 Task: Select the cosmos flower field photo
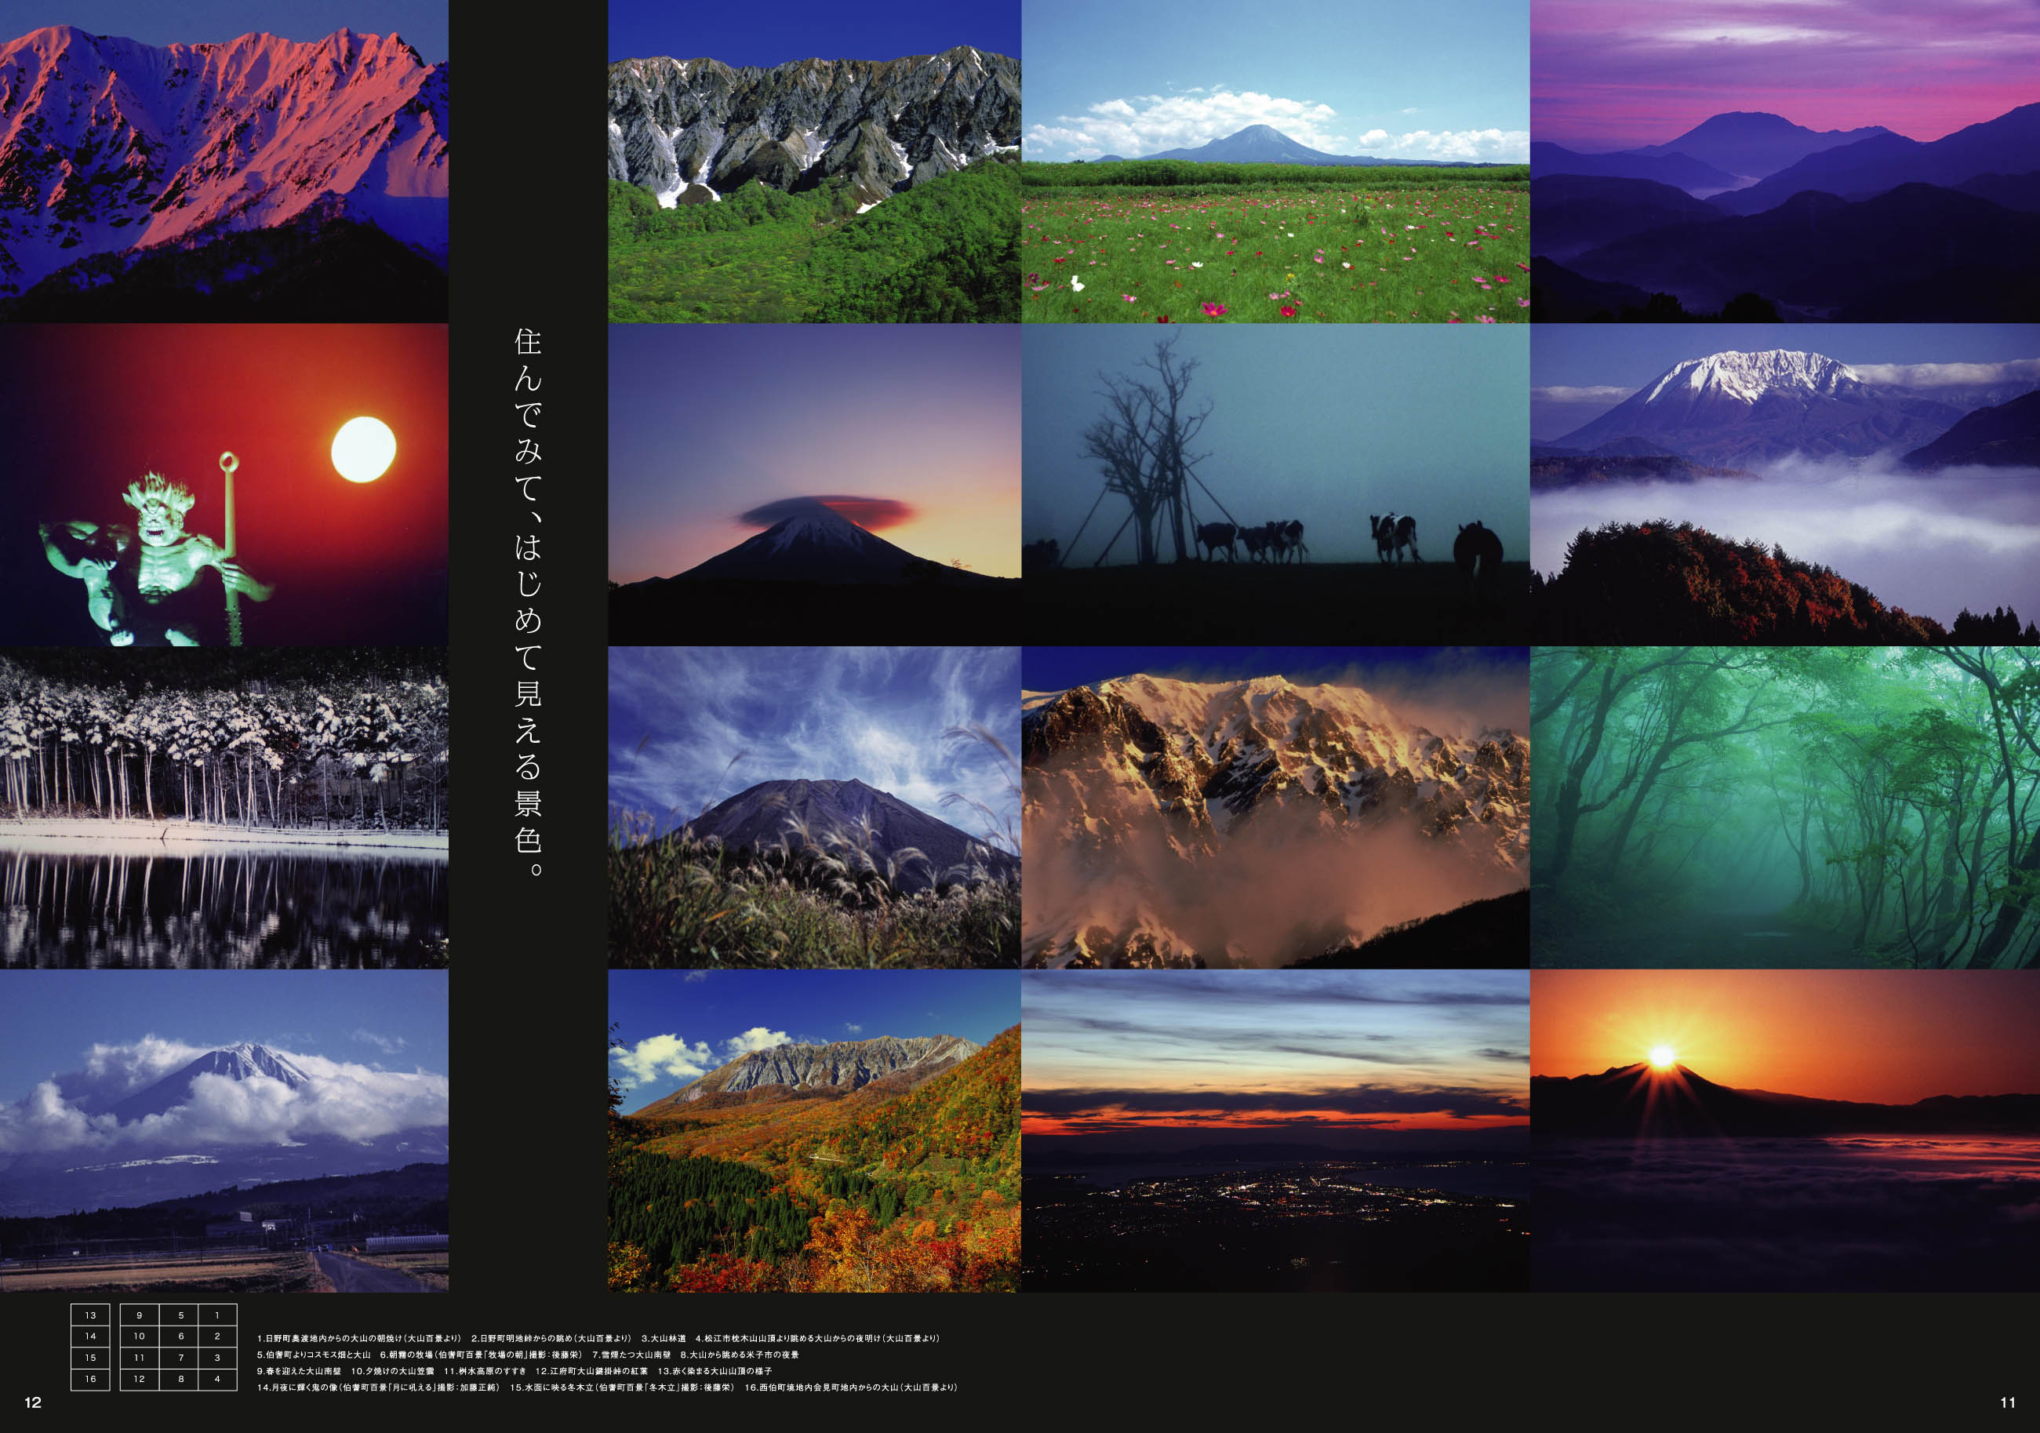click(x=1275, y=161)
